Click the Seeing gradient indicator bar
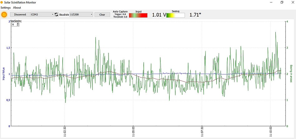Image resolution: width=296 pixels, height=139 pixels. coord(176,15)
